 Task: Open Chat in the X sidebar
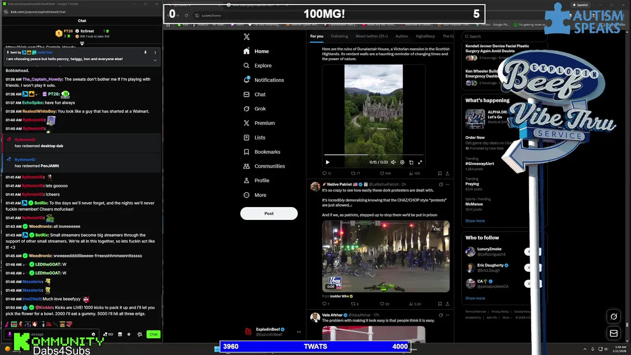(x=254, y=94)
